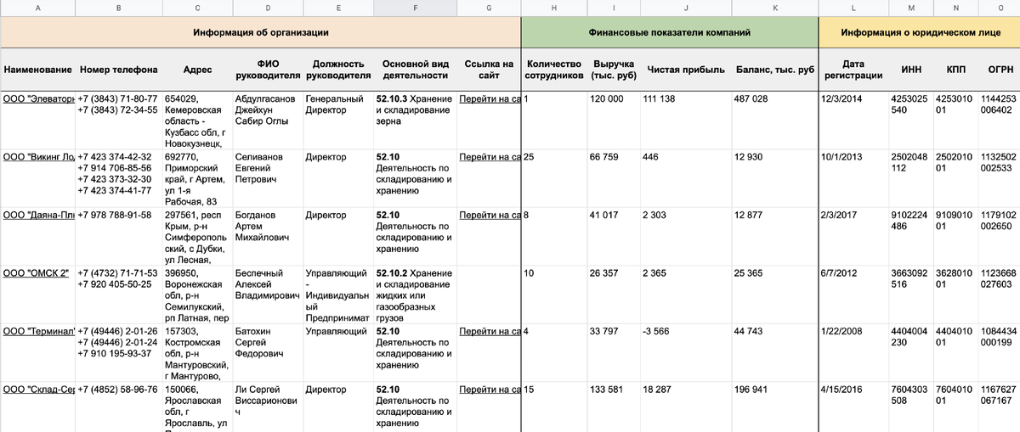Open the ООО "Склад-Сер" company link

tap(39, 390)
